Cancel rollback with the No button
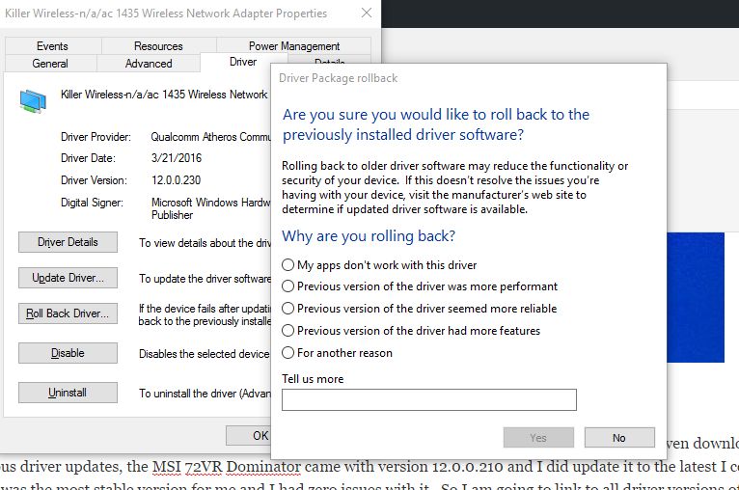 (x=619, y=438)
